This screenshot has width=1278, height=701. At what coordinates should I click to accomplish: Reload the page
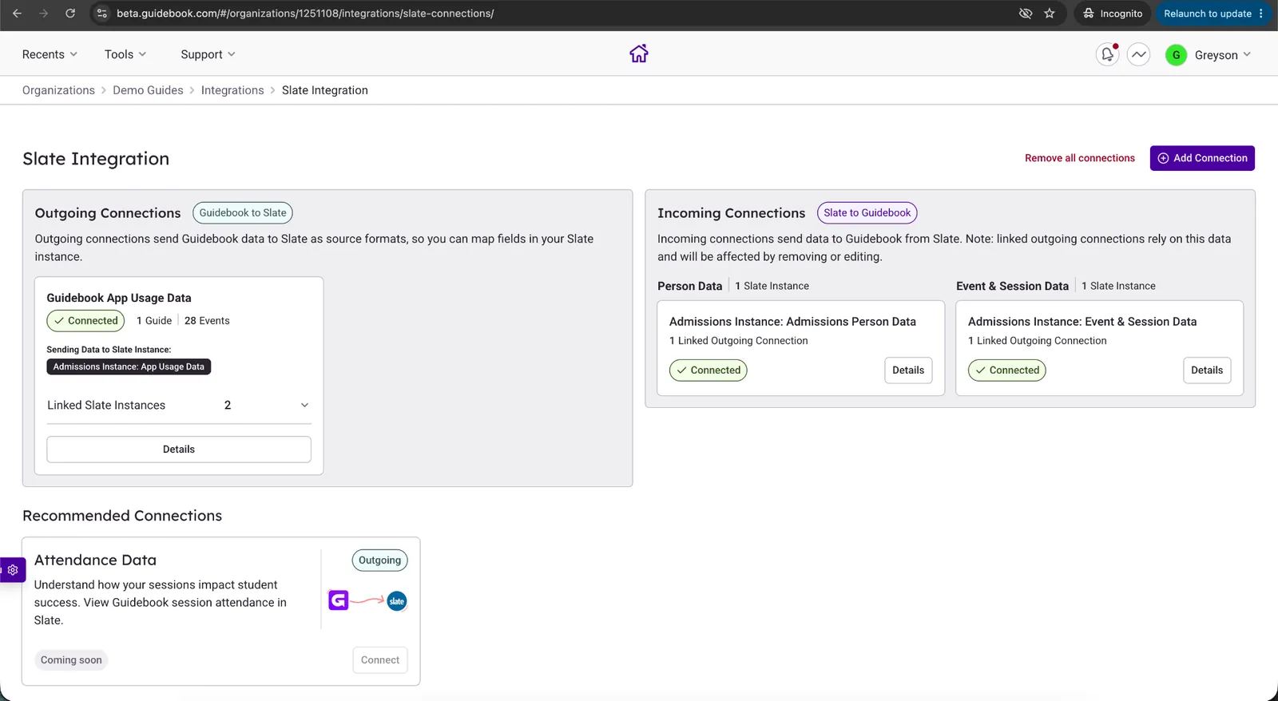point(70,14)
